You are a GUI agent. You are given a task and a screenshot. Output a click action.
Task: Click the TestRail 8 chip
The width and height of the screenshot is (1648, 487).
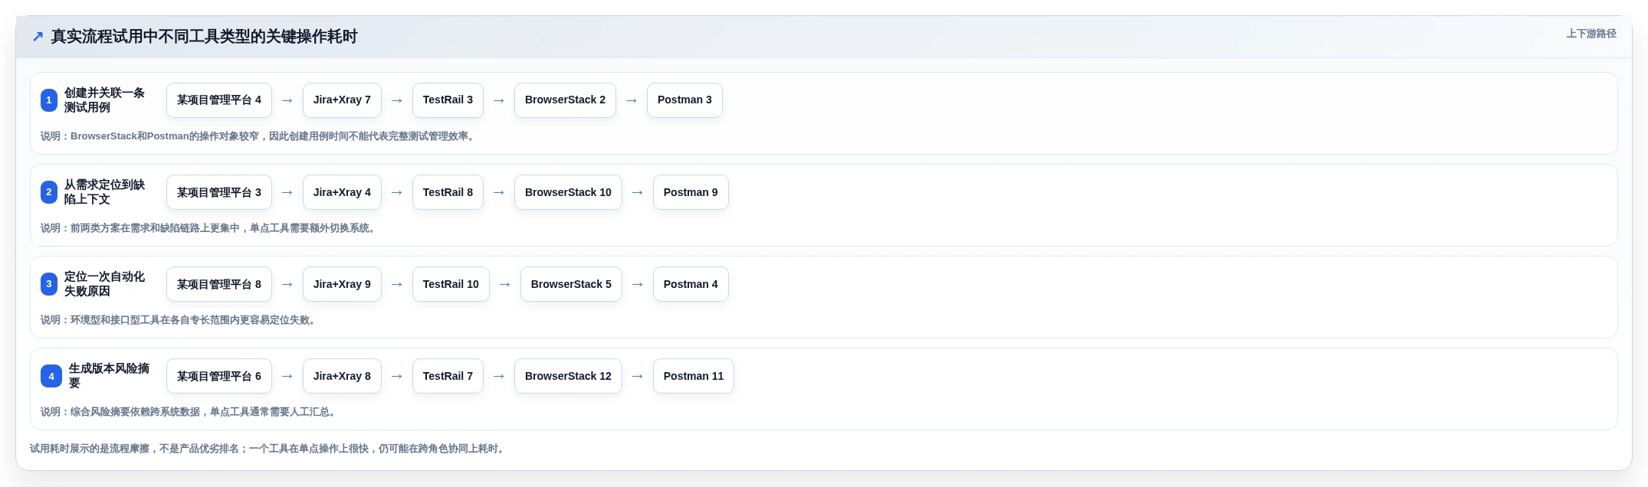448,192
